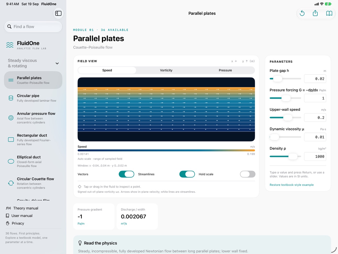338x254 pixels.
Task: Click the Theory manual f(x) icon
Action: point(8,208)
